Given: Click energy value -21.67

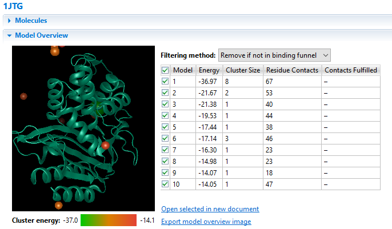Looking at the screenshot, I should click(207, 93).
